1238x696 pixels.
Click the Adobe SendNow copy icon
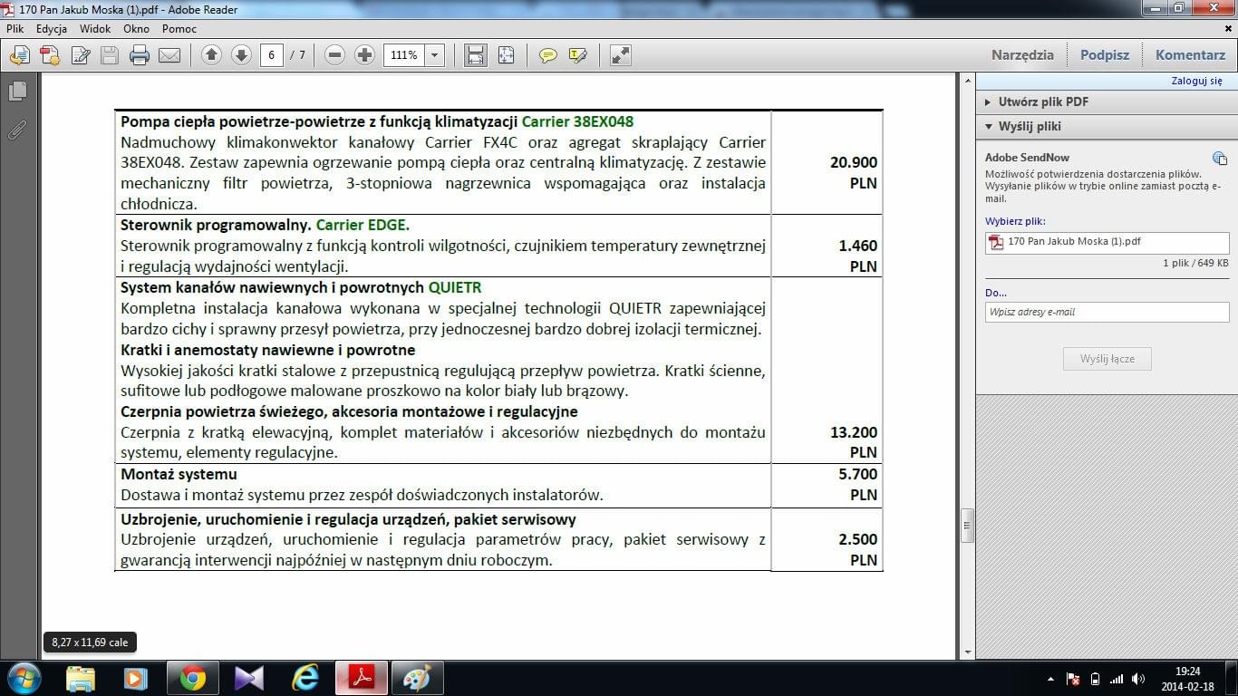1220,159
